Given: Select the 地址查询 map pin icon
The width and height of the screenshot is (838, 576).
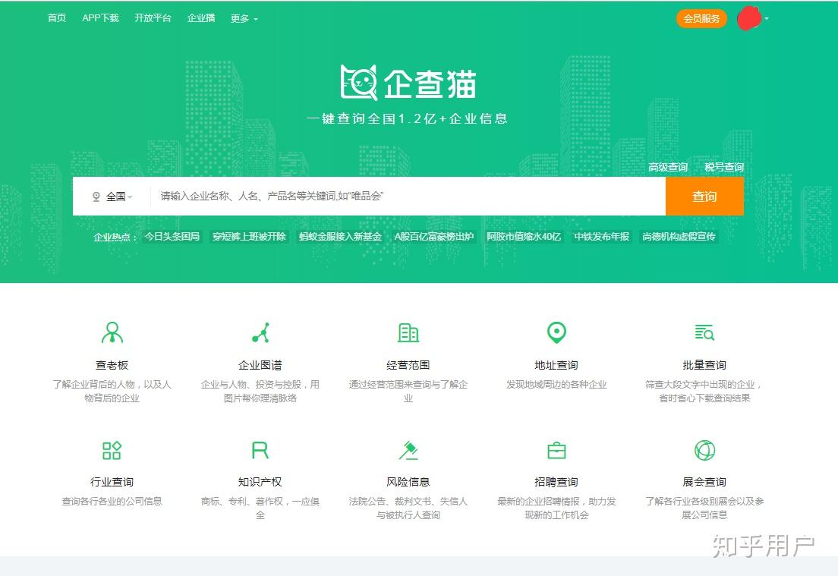Looking at the screenshot, I should pos(556,332).
